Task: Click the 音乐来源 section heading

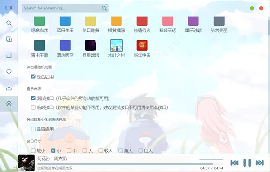Action: click(34, 88)
